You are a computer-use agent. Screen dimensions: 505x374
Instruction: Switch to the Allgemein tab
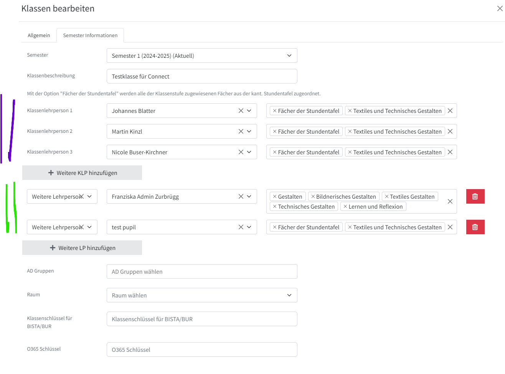(39, 35)
